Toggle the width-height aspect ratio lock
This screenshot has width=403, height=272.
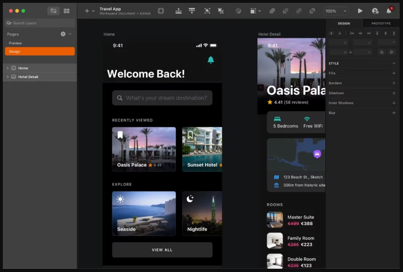[351, 52]
